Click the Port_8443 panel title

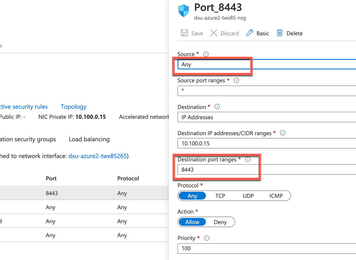[218, 7]
